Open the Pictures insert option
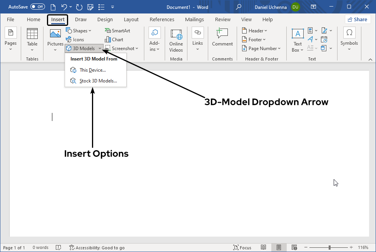This screenshot has height=252, width=376. point(55,34)
